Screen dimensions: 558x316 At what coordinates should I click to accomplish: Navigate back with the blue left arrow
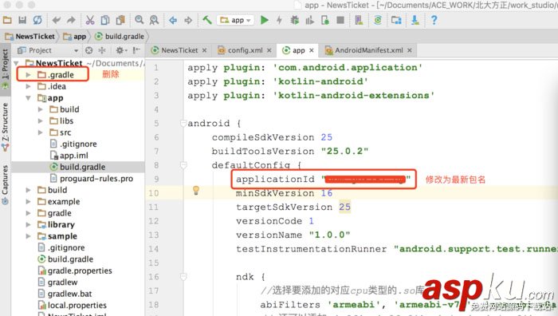point(173,20)
